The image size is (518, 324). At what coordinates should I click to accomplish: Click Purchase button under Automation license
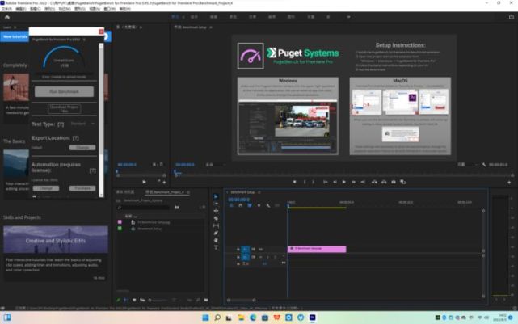[82, 188]
